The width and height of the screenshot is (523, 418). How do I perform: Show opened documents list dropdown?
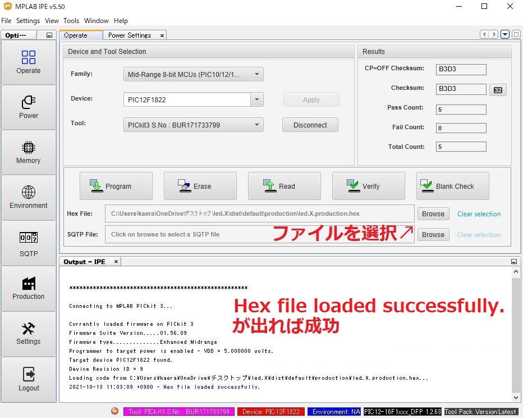(505, 34)
